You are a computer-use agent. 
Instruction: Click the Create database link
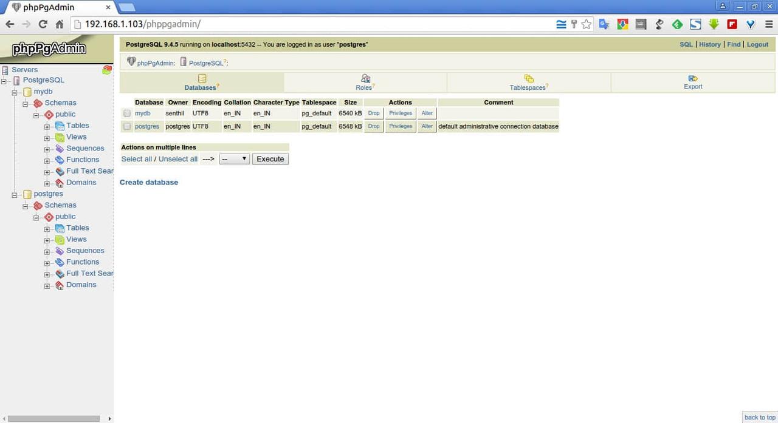[x=149, y=182]
